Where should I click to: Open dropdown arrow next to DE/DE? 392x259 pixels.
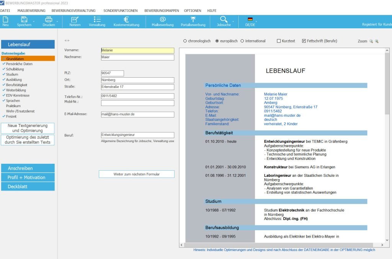pos(256,22)
